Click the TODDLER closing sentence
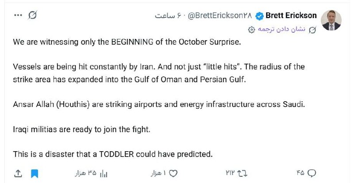The height and width of the screenshot is (183, 354). coord(113,154)
